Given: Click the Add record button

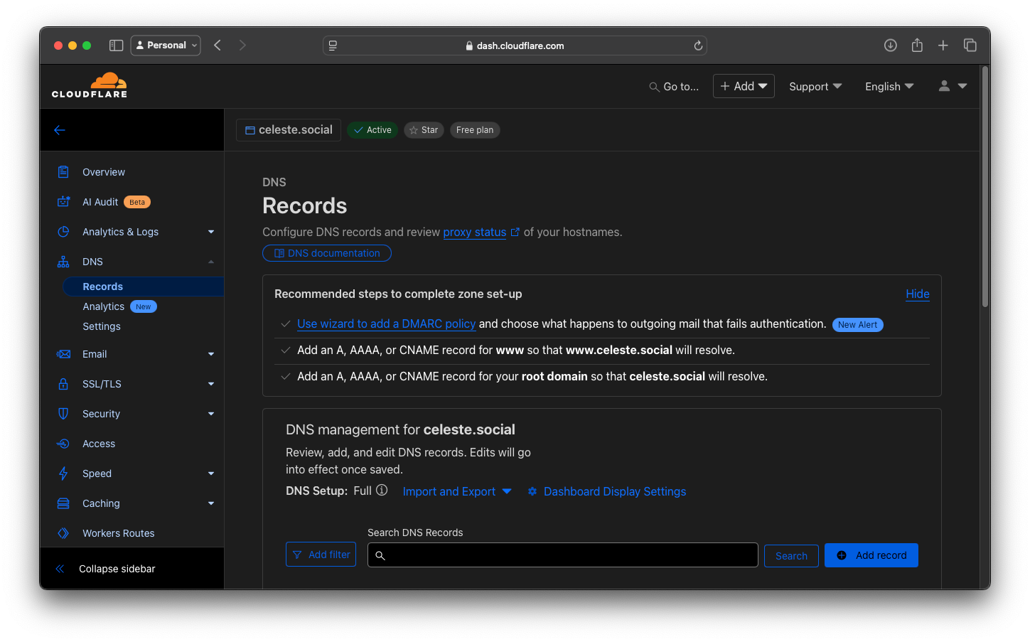Looking at the screenshot, I should 871,555.
